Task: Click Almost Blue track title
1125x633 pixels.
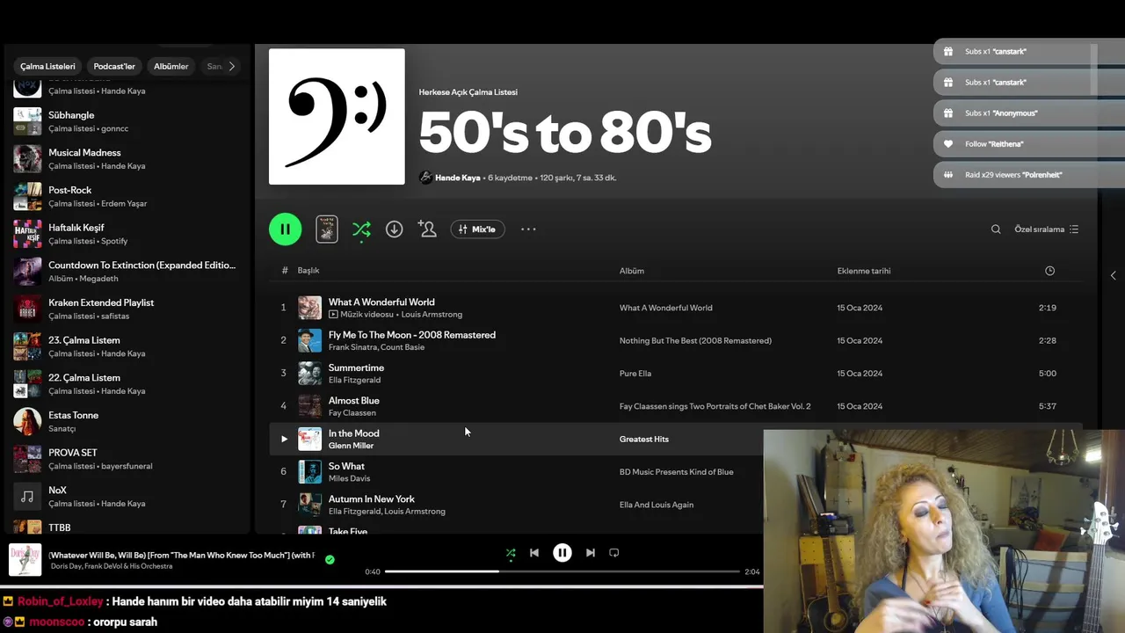Action: (354, 400)
